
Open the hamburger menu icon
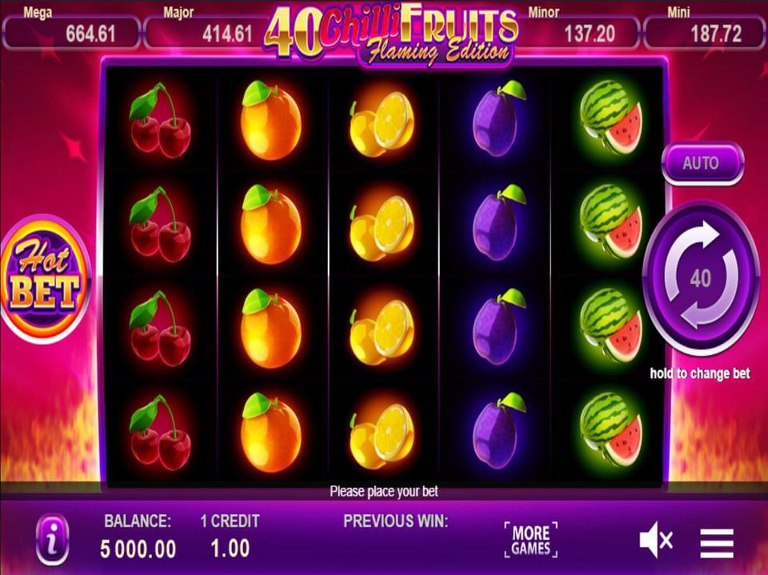pyautogui.click(x=717, y=543)
